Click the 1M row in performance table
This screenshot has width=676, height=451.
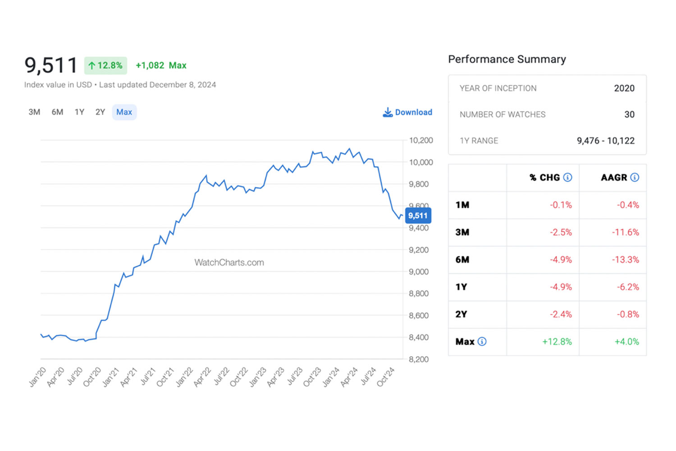tap(462, 205)
